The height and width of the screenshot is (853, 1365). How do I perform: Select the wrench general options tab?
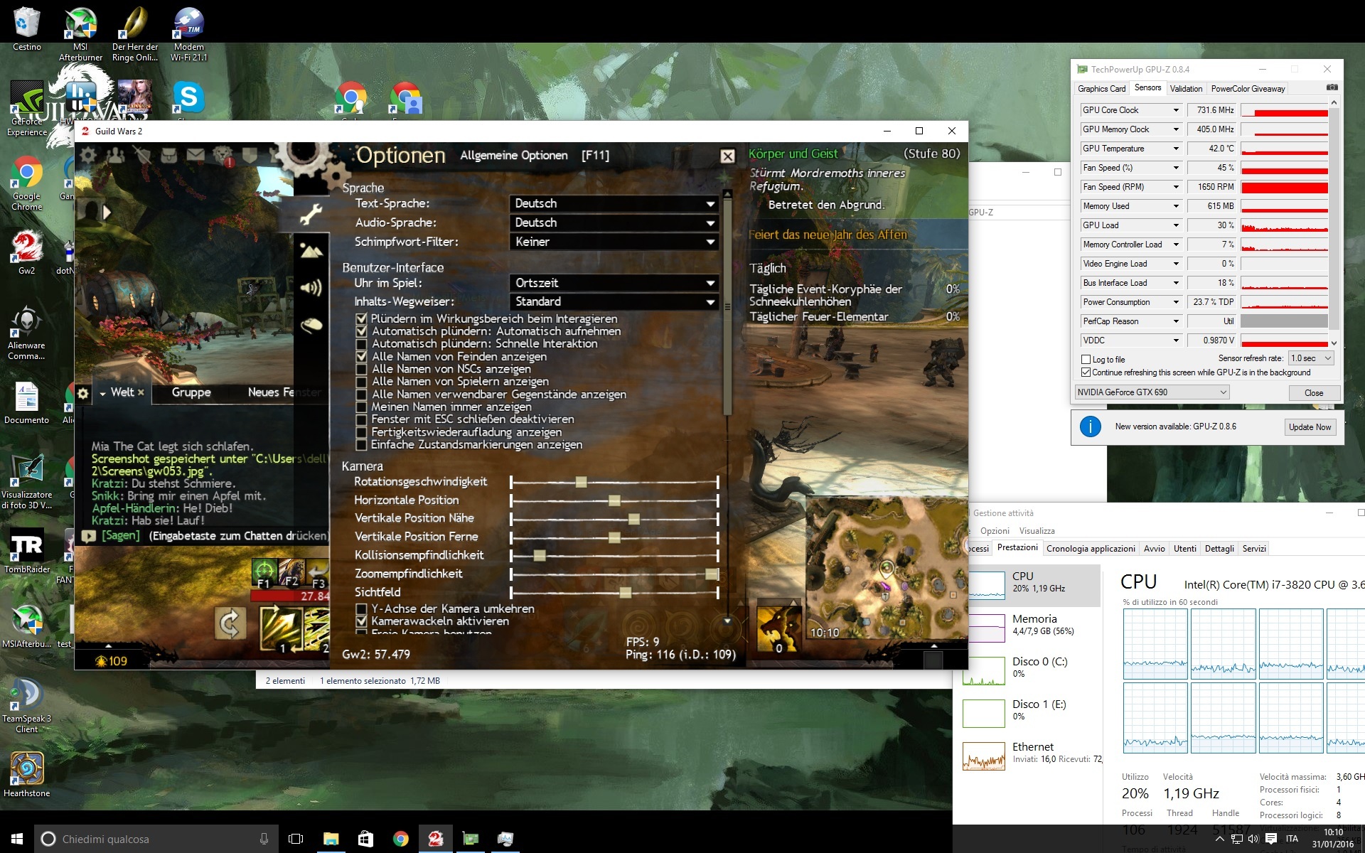(x=311, y=213)
